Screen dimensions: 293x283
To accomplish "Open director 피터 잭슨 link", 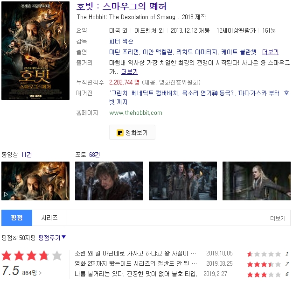I will [x=121, y=42].
